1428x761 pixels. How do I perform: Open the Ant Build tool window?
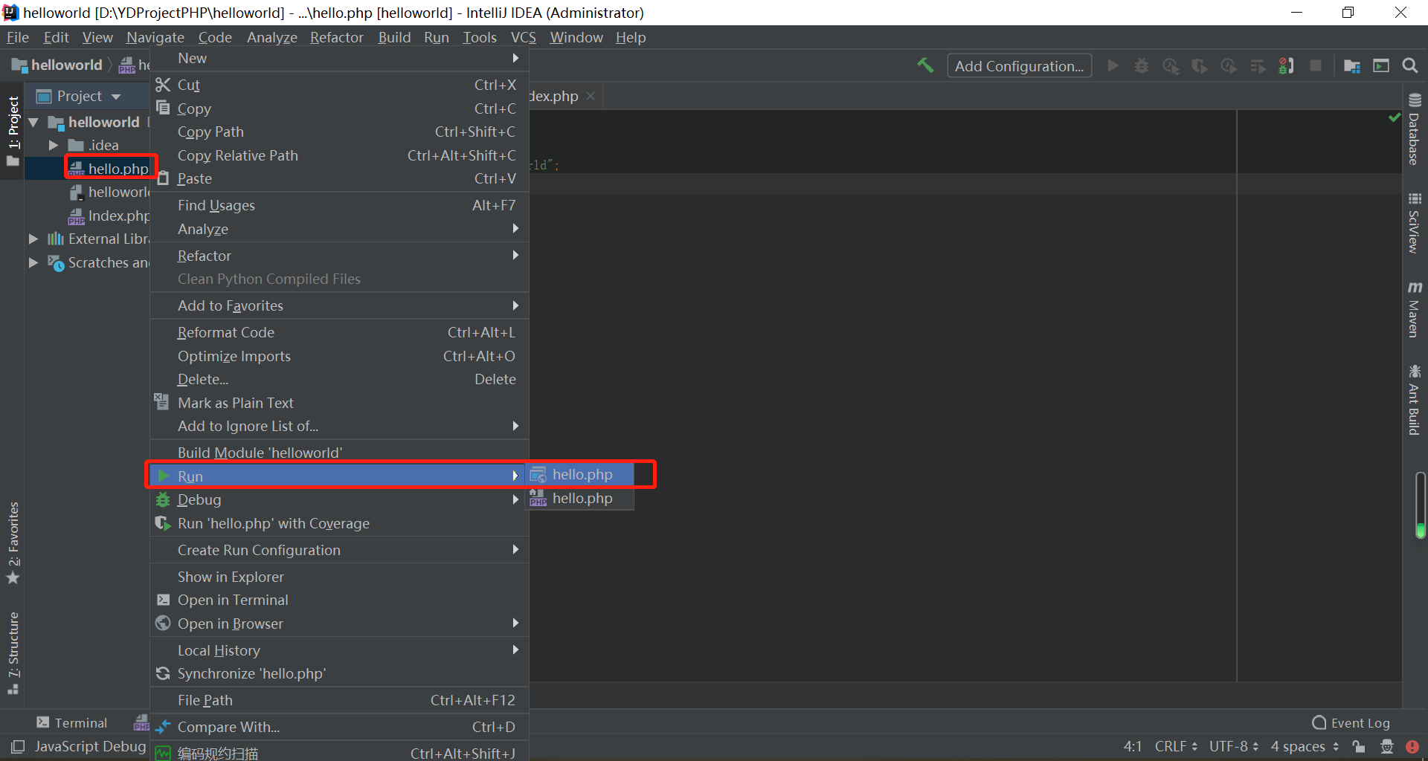[1414, 400]
